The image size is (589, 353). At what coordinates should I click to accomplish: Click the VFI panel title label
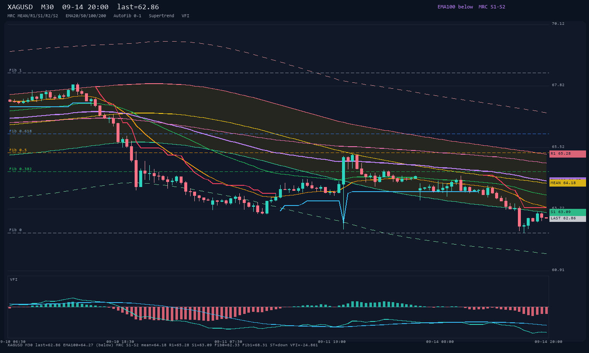coord(14,279)
